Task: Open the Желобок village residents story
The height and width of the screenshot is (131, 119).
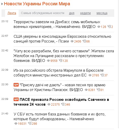Action: pyautogui.click(x=64, y=56)
